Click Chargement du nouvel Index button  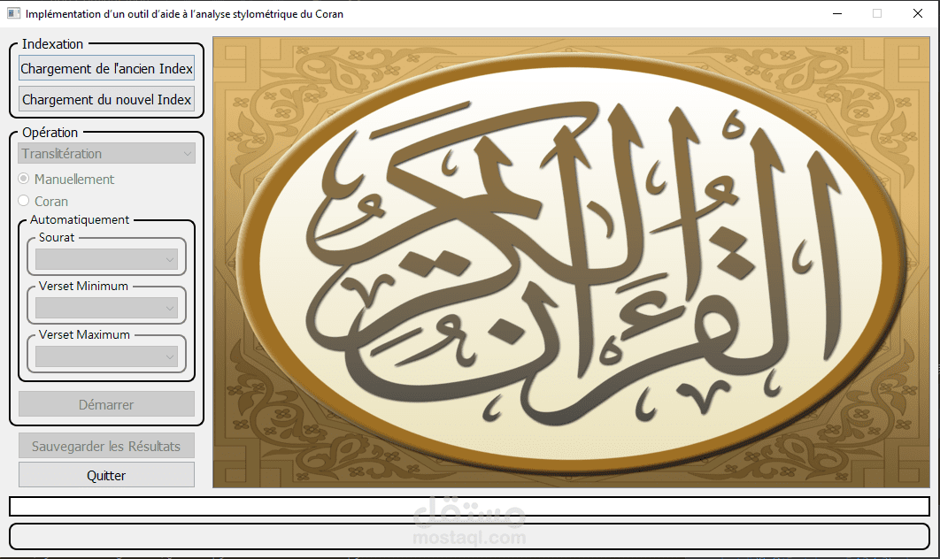pos(107,99)
